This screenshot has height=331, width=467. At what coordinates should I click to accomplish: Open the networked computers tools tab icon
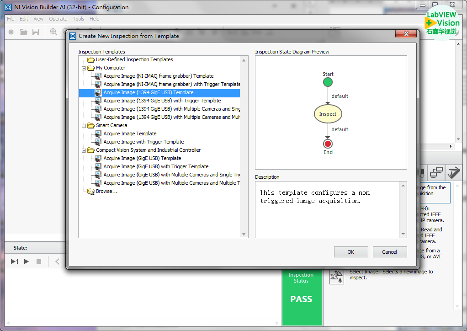[436, 173]
